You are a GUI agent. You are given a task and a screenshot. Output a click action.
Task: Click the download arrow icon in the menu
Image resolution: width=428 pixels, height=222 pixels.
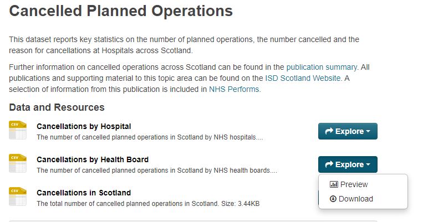click(x=333, y=199)
